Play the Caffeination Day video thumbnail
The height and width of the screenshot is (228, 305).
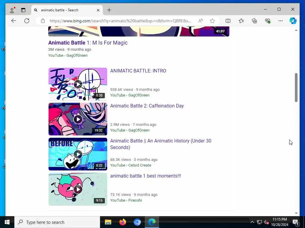click(78, 119)
